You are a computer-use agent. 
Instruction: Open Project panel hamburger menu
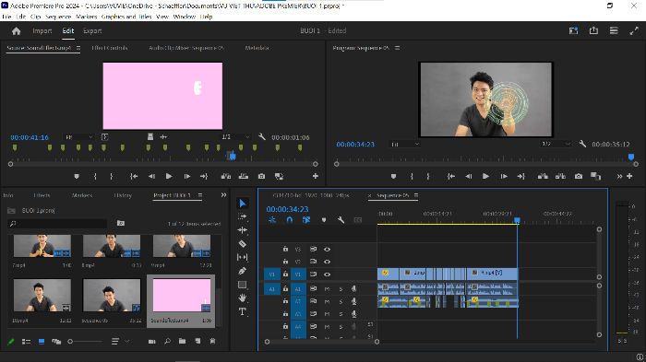coord(200,195)
